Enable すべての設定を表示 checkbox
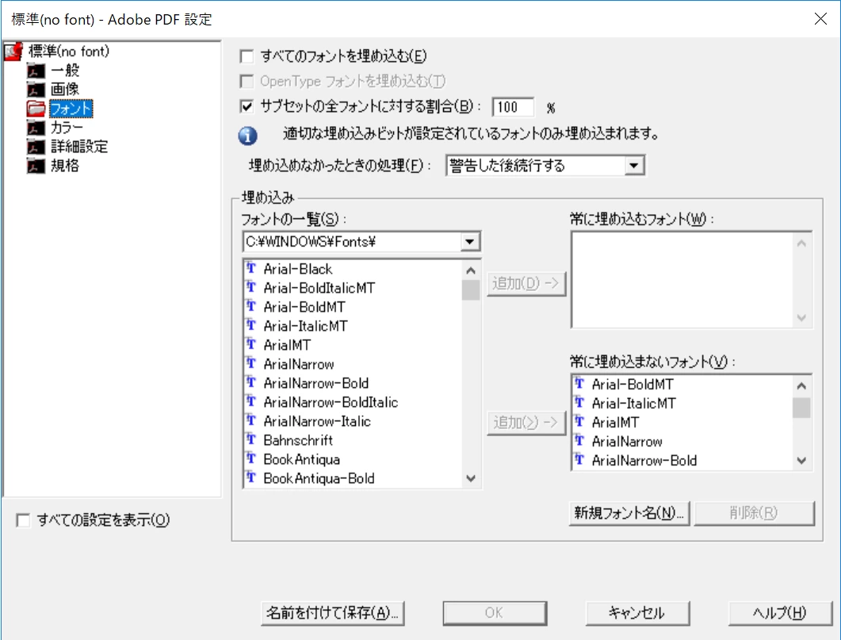 (x=23, y=520)
